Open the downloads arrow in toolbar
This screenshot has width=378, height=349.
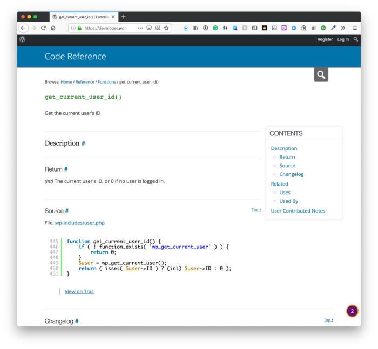186,28
